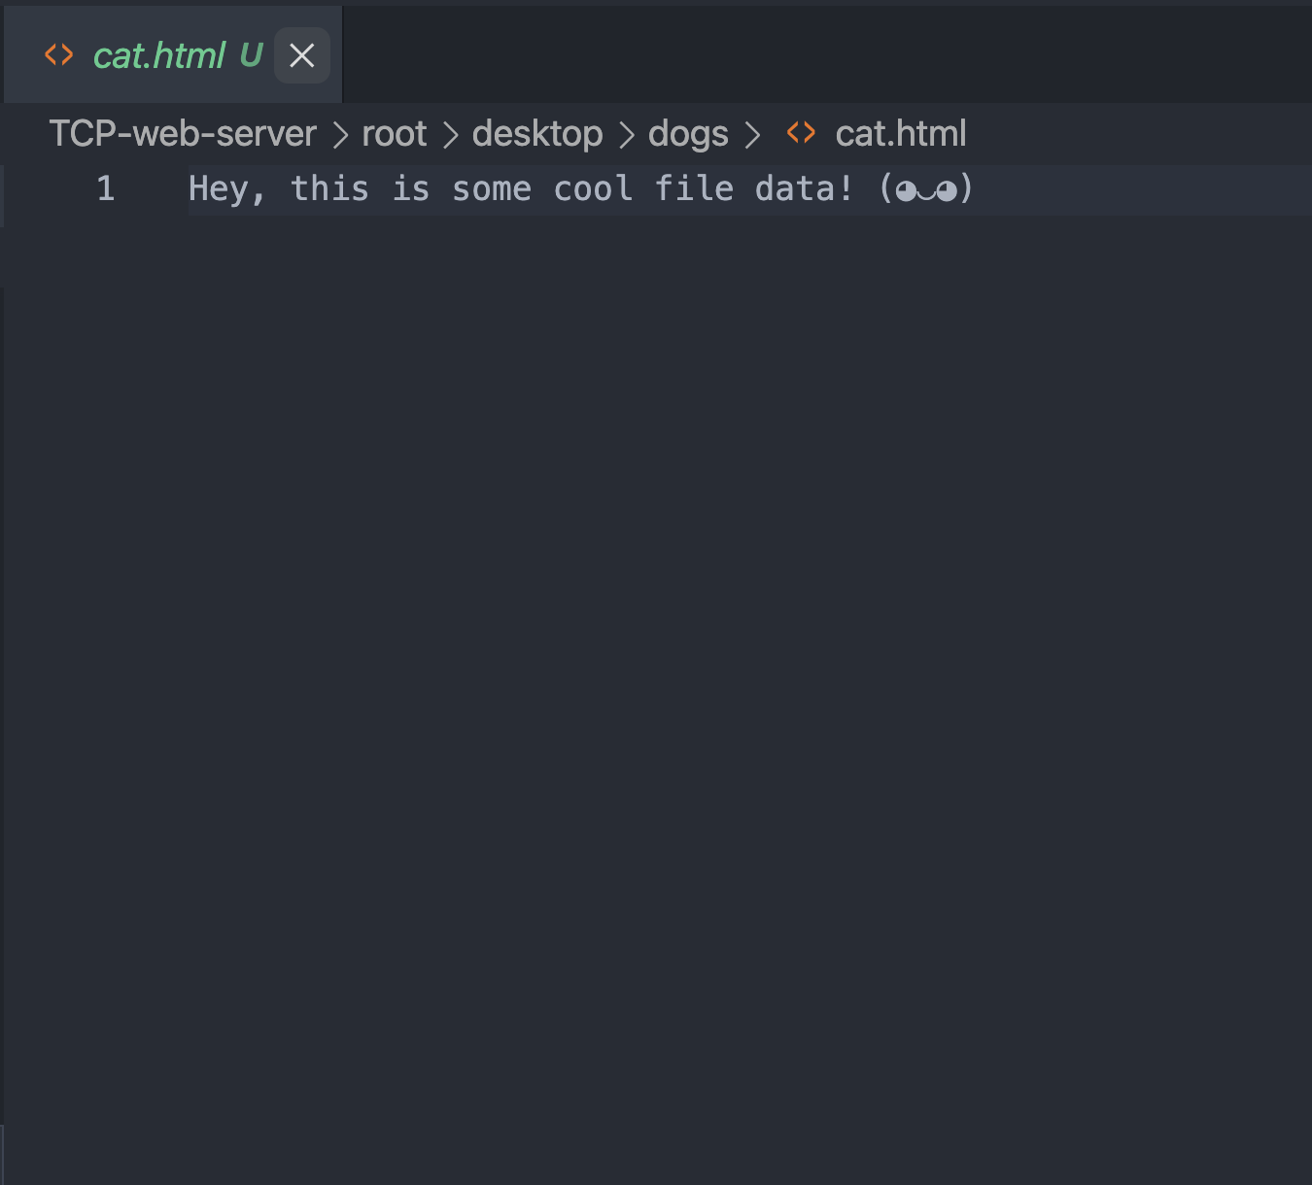This screenshot has width=1312, height=1185.
Task: Click the HTML file icon in the tab
Action: point(59,55)
